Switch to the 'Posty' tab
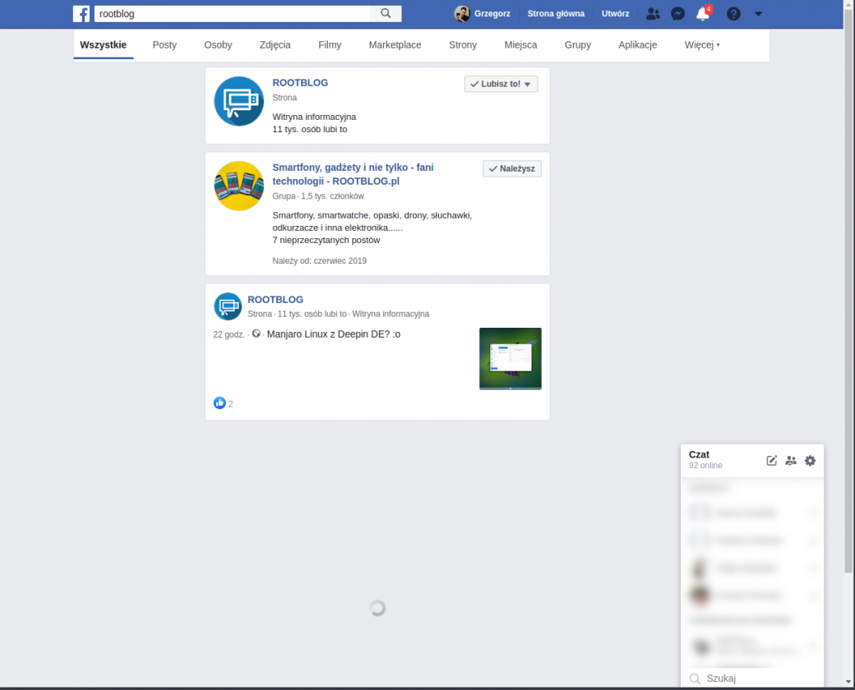 pos(164,45)
